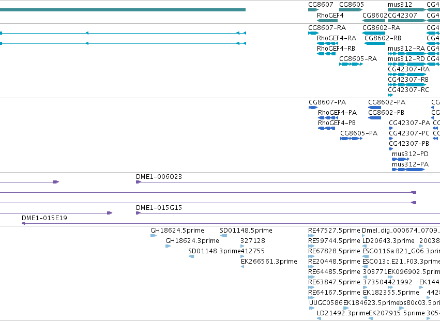The image size is (440, 321).
Task: Open EST UUGC0586
Action: 326,303
